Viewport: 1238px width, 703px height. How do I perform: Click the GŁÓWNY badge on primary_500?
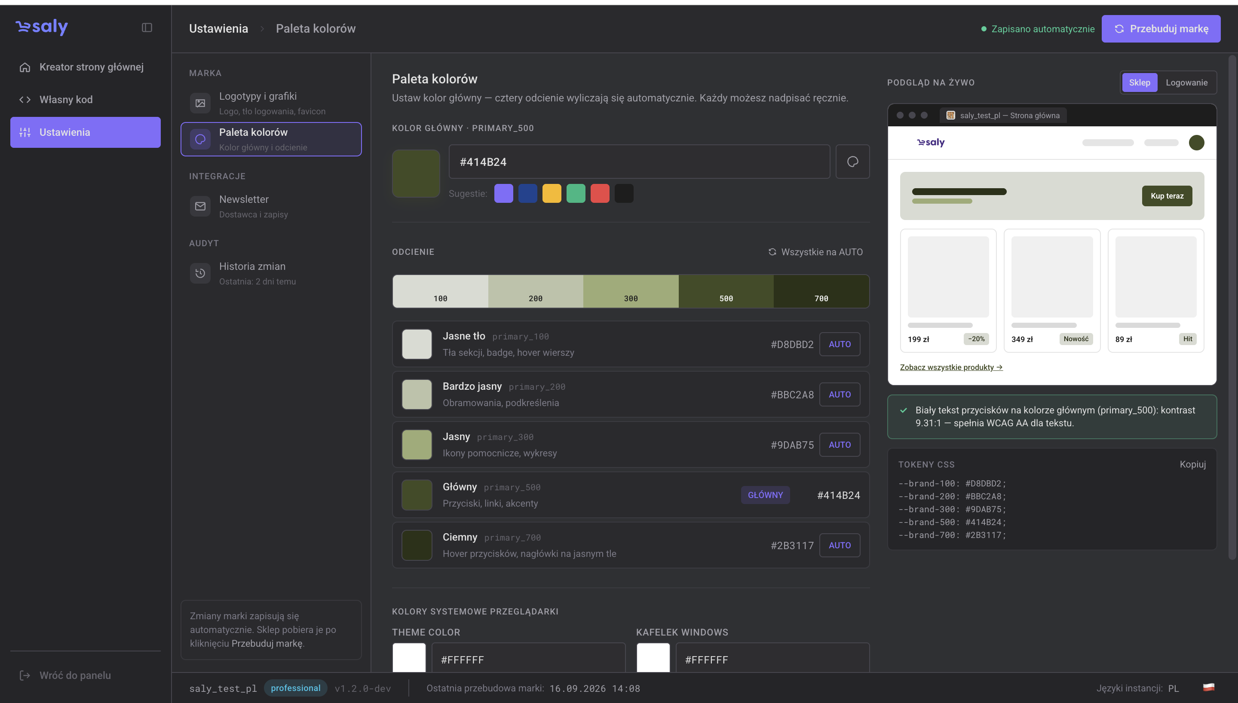tap(765, 495)
